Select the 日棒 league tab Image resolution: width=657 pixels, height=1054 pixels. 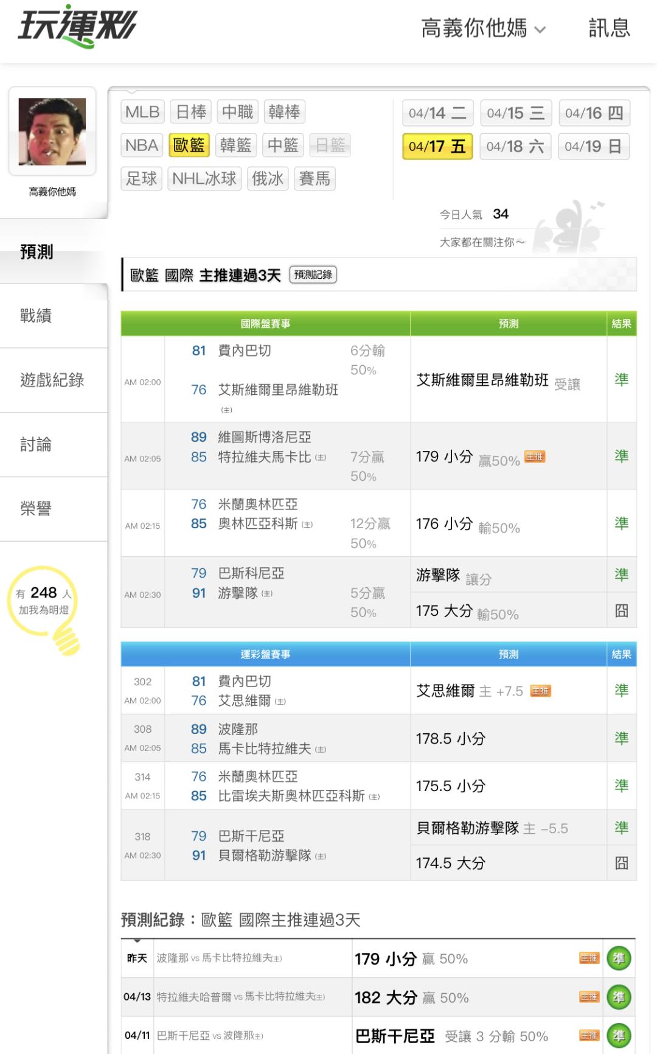point(191,112)
